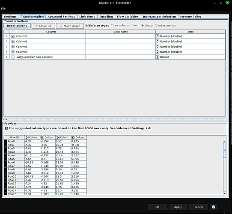Image resolution: width=232 pixels, height=214 pixels.
Task: Open help with the question mark button
Action: click(x=214, y=207)
